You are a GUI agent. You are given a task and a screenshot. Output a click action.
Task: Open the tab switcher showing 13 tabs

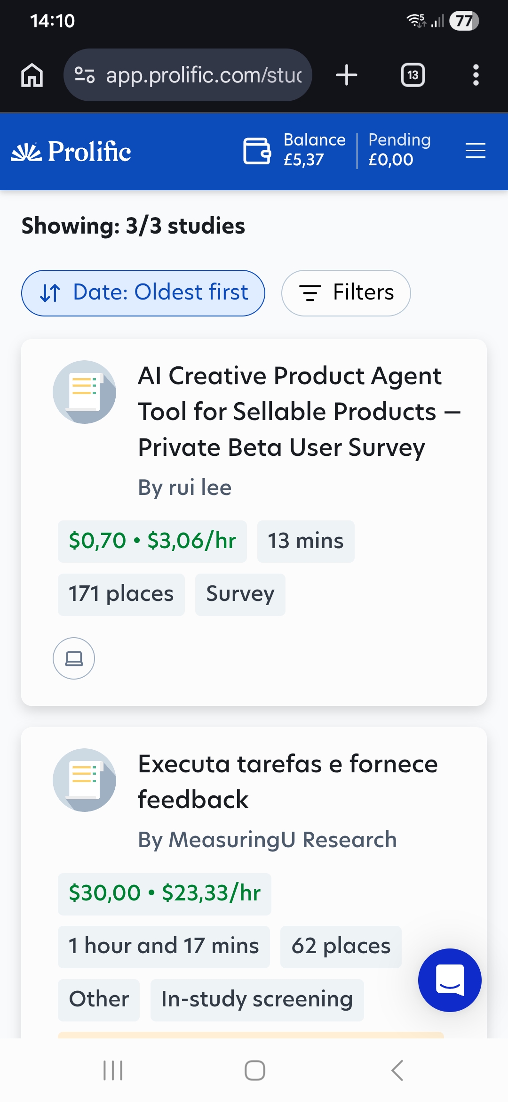coord(413,75)
